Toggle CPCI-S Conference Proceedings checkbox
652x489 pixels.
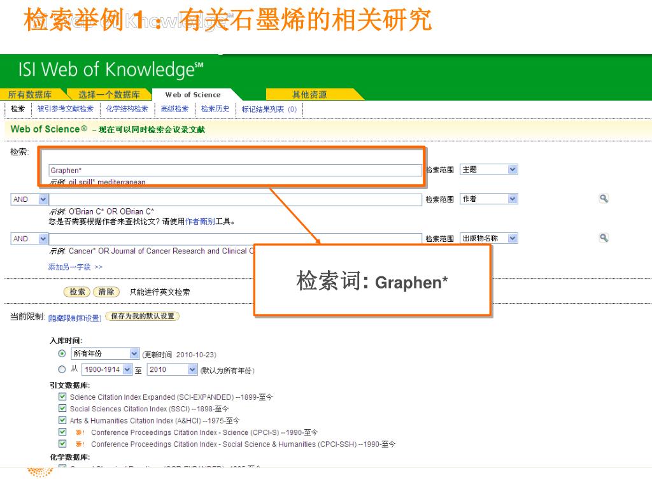62,432
